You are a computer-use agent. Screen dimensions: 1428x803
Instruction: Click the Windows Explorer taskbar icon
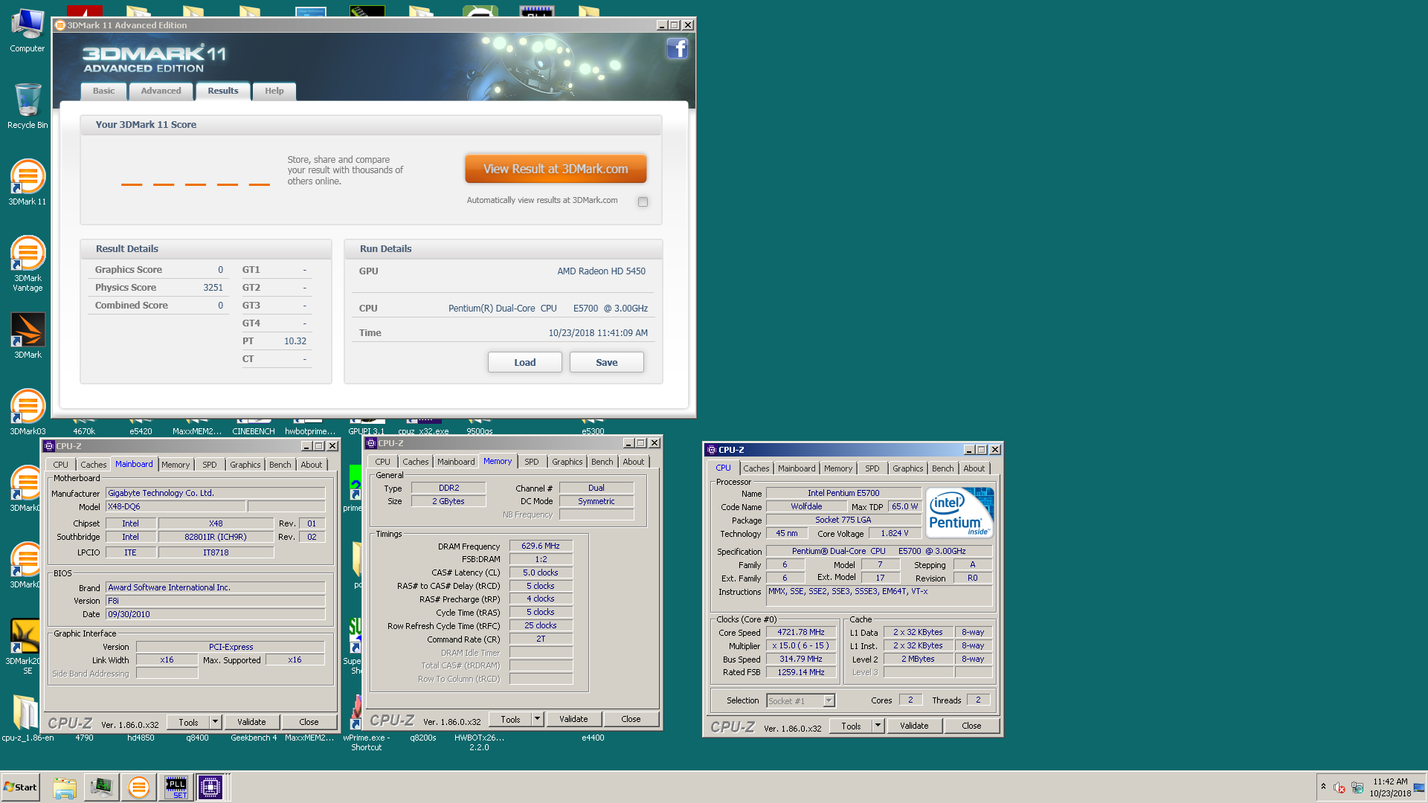65,787
